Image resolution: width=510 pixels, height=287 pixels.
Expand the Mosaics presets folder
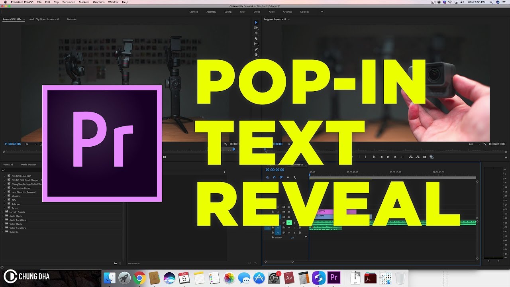pos(5,196)
